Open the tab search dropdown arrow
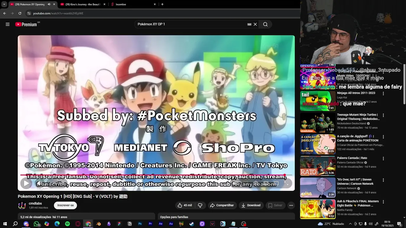The height and width of the screenshot is (228, 406). click(x=4, y=4)
